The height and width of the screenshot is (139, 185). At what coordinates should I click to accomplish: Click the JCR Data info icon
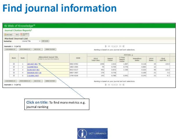(132, 55)
